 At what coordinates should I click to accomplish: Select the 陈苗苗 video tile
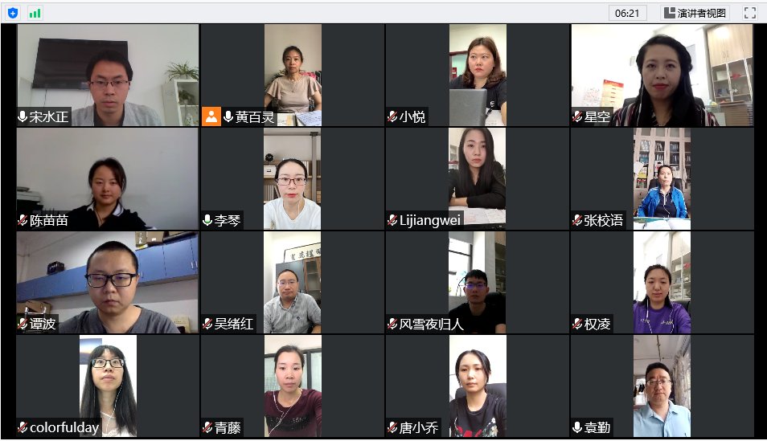click(x=108, y=179)
